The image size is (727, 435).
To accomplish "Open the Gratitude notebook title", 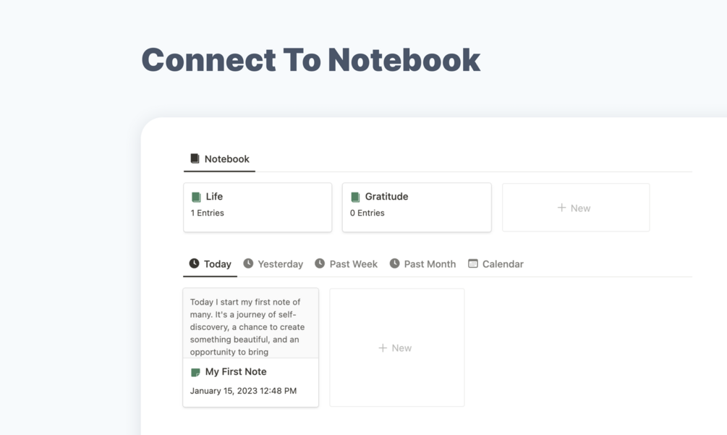I will point(386,197).
